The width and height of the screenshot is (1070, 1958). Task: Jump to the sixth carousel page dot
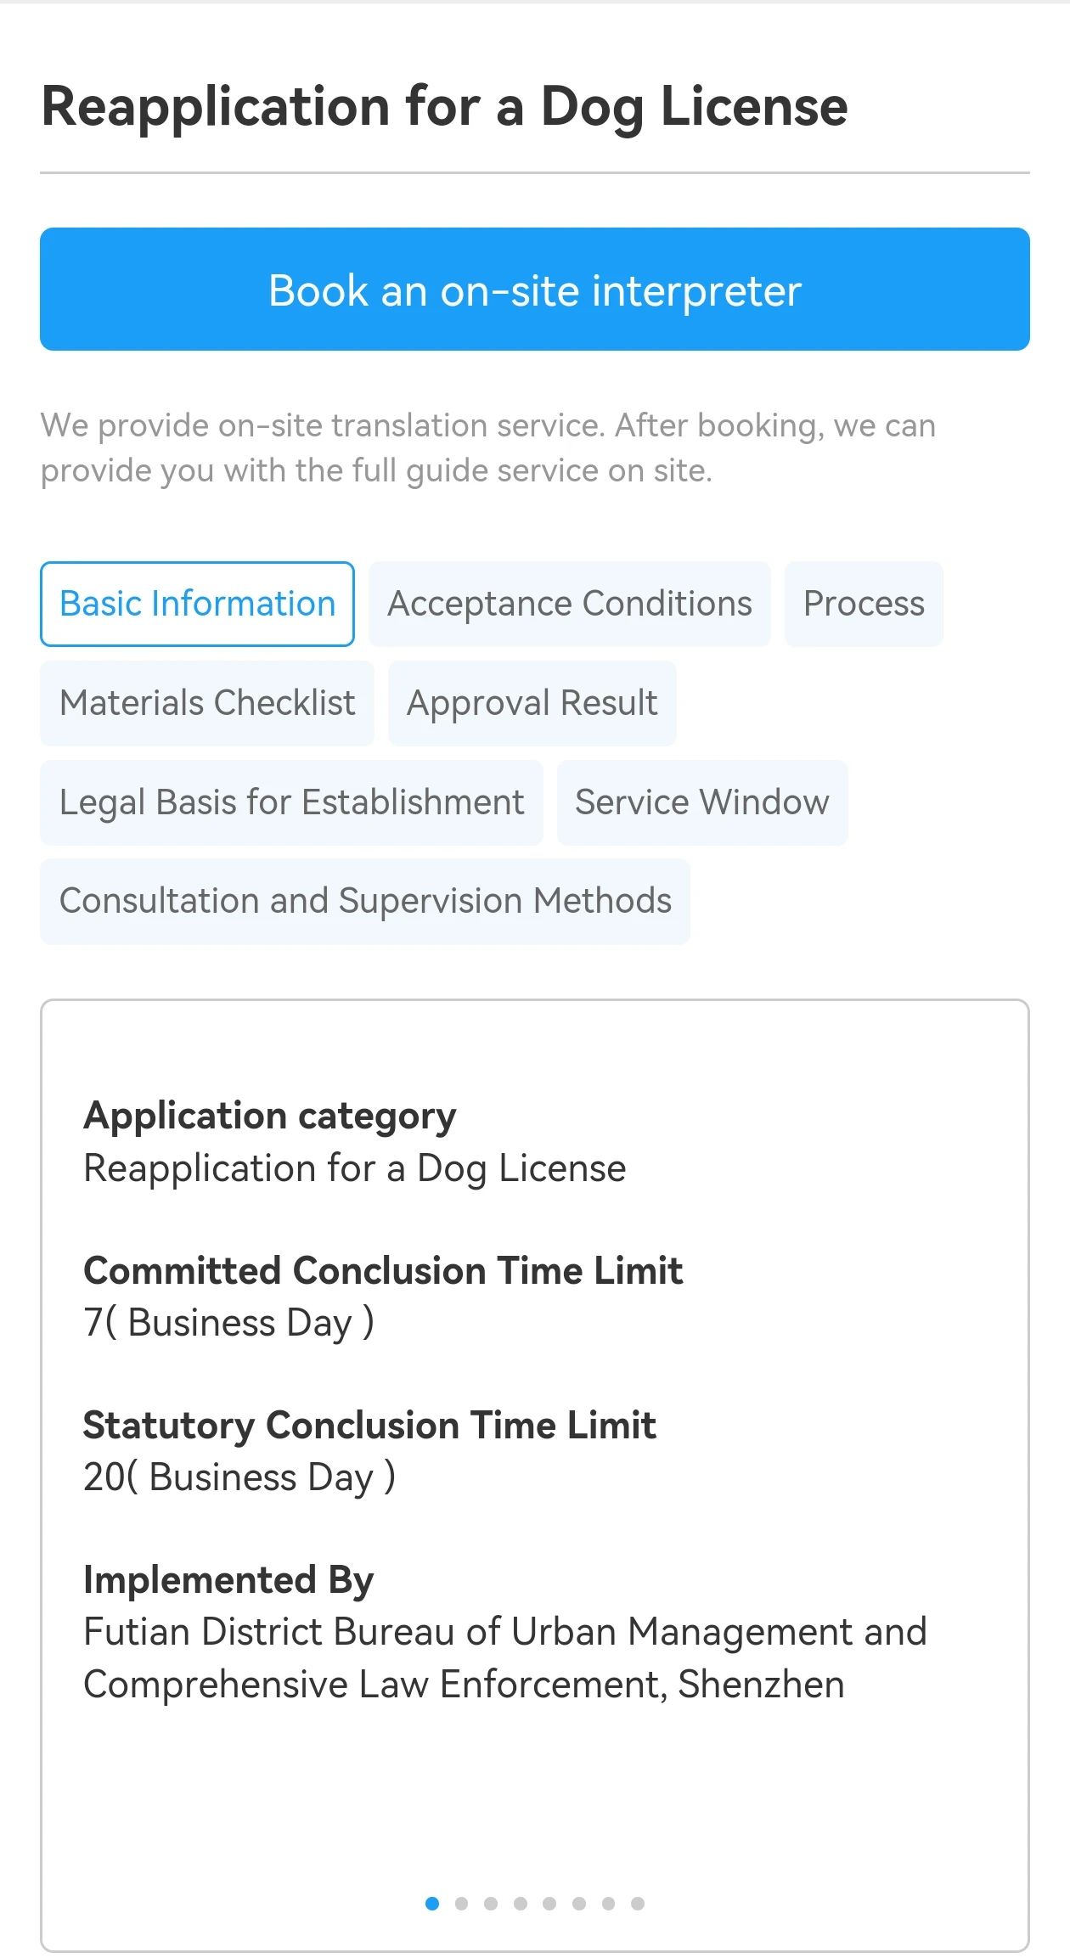coord(579,1904)
